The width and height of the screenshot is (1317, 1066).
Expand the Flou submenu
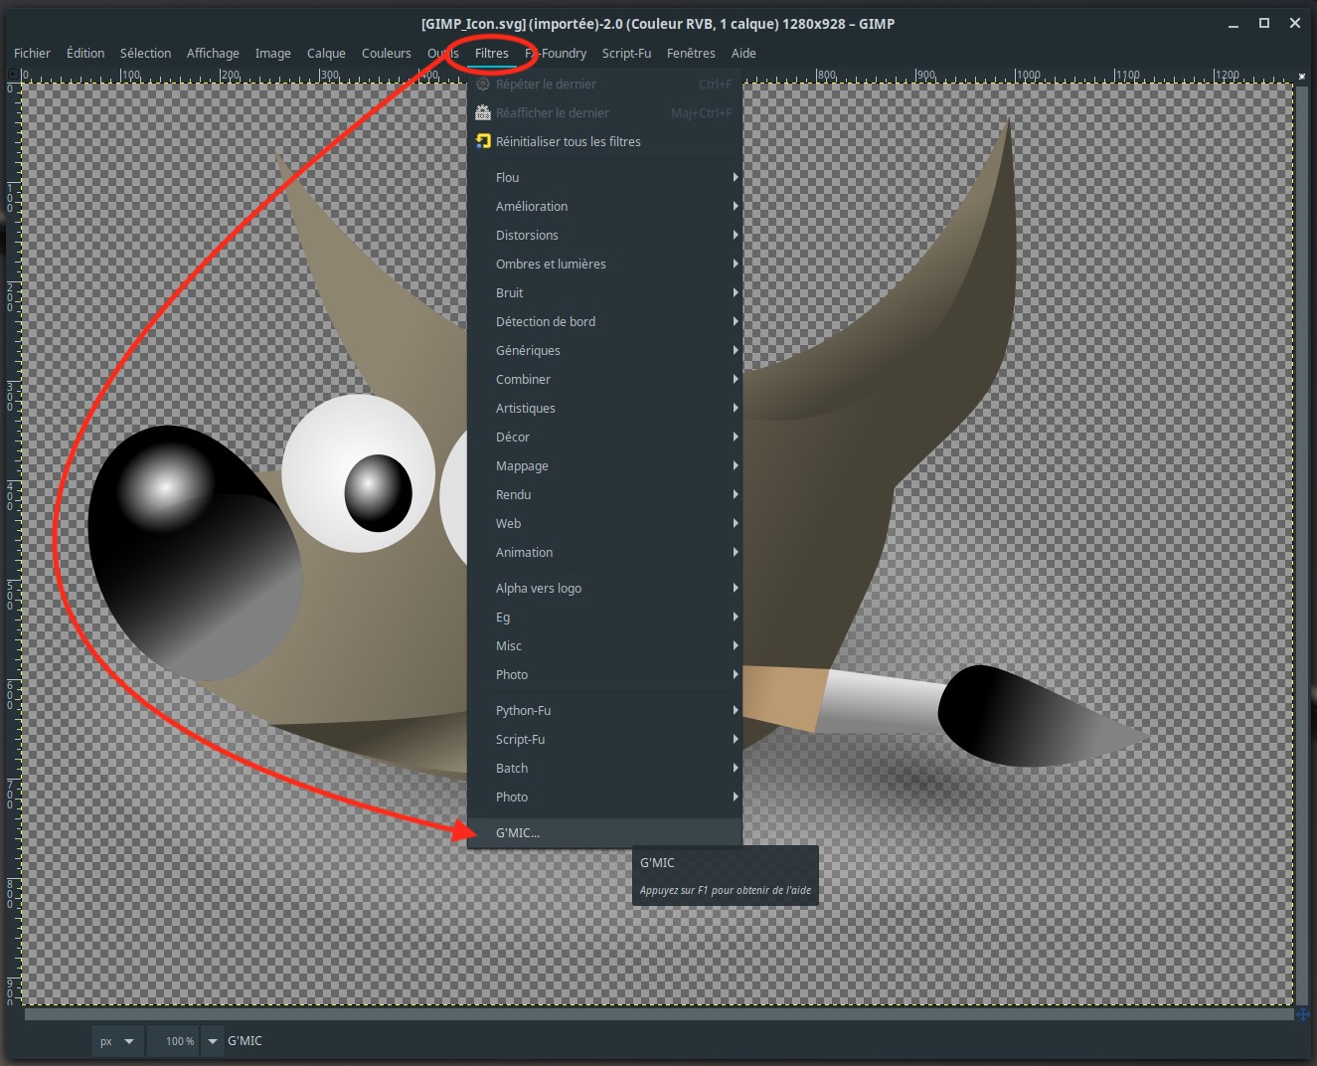[x=604, y=177]
